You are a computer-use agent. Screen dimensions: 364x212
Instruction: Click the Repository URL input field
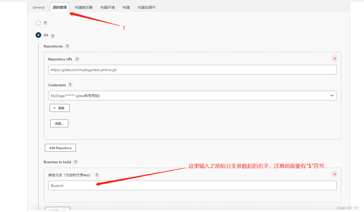pos(192,70)
